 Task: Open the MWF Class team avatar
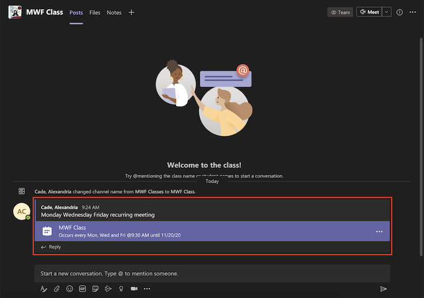pyautogui.click(x=15, y=12)
